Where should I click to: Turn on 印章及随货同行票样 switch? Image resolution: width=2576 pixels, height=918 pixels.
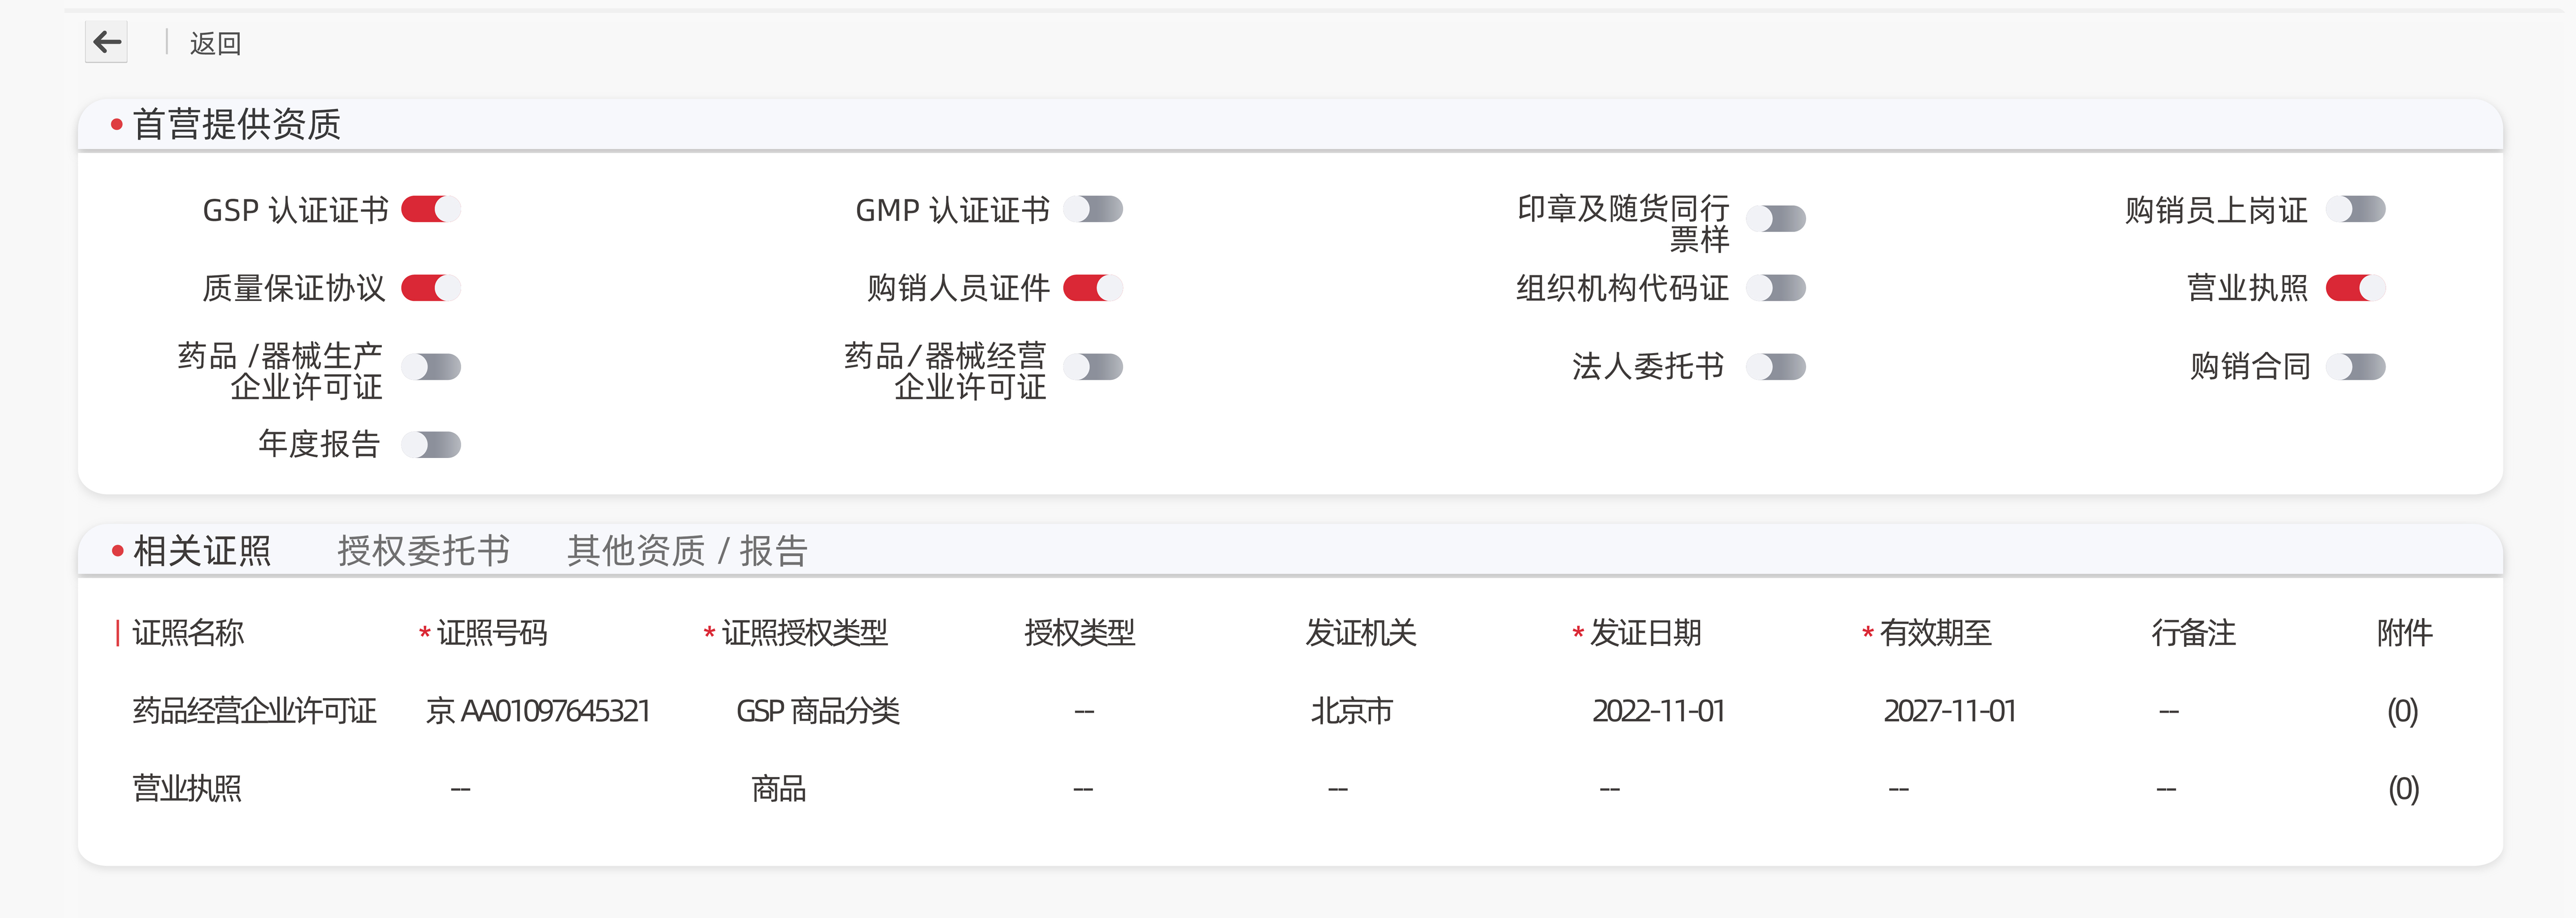point(1776,218)
